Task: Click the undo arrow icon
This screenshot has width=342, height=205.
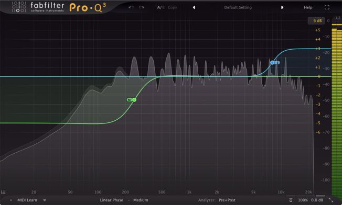Action: (131, 7)
